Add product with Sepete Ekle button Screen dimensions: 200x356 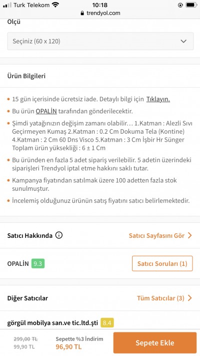tap(155, 342)
